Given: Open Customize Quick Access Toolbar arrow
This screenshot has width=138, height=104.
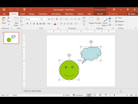Looking at the screenshot, I should [x=31, y=10].
